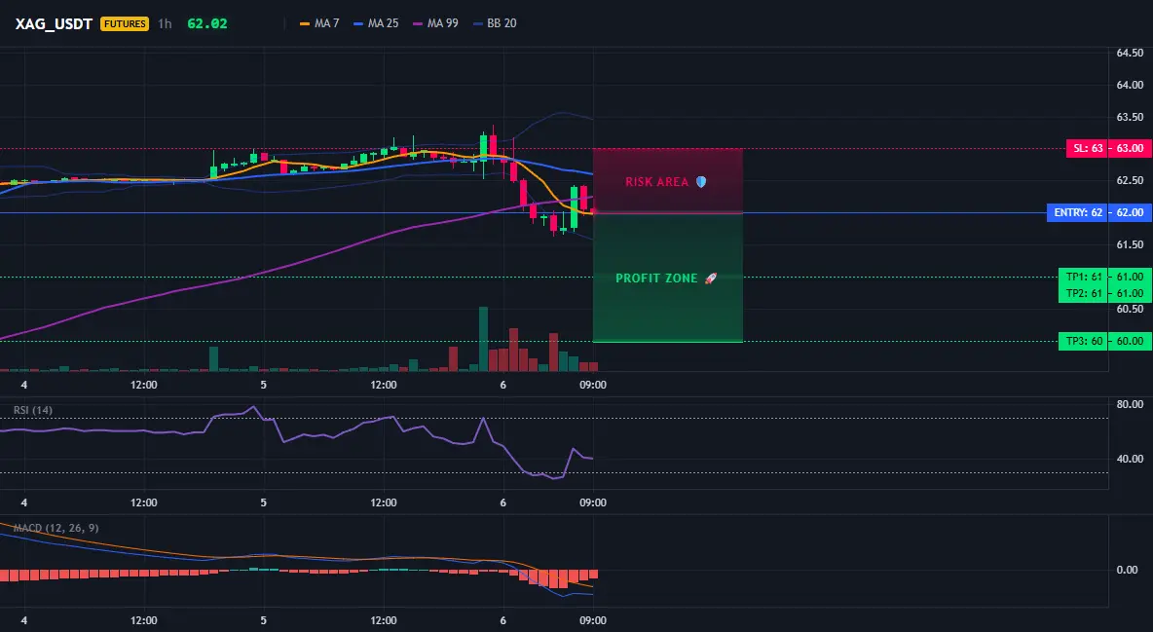This screenshot has width=1153, height=632.
Task: Click the rocket icon beside PROFIT ZONE
Action: pos(710,279)
